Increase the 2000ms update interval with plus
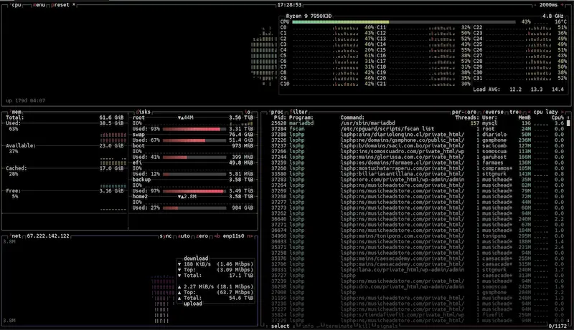The width and height of the screenshot is (574, 330). pyautogui.click(x=563, y=5)
